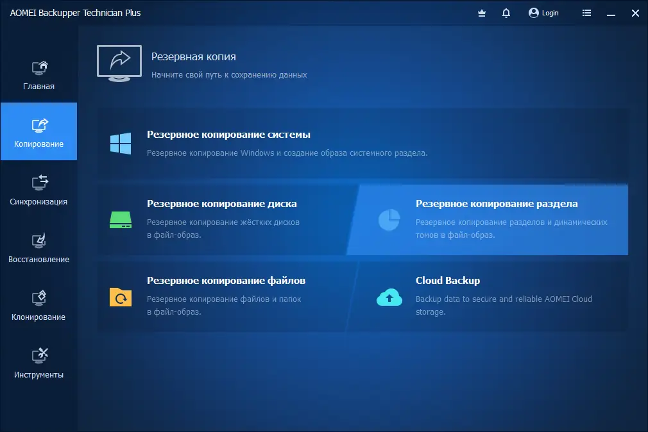The width and height of the screenshot is (648, 432).
Task: Switch to the Копирование tab
Action: click(x=38, y=131)
